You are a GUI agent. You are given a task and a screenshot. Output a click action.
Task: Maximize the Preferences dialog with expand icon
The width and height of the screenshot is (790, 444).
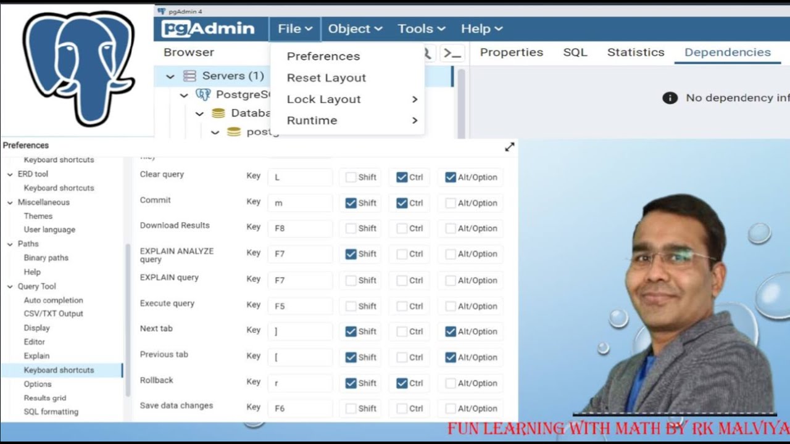tap(510, 147)
